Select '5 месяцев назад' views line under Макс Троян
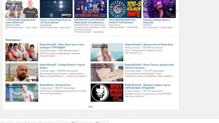The width and height of the screenshot is (219, 123). 59,51
